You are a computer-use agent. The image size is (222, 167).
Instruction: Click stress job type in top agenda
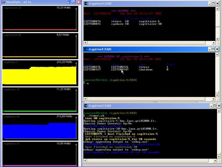(116, 21)
